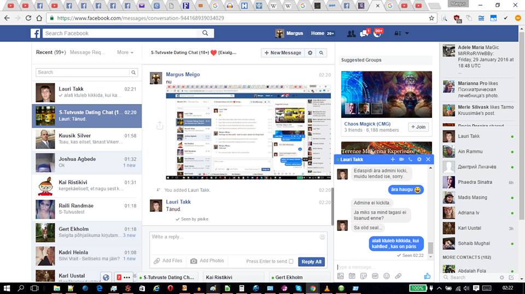Send thumbs up in Lauri Takk chat
525x294 pixels.
click(427, 276)
